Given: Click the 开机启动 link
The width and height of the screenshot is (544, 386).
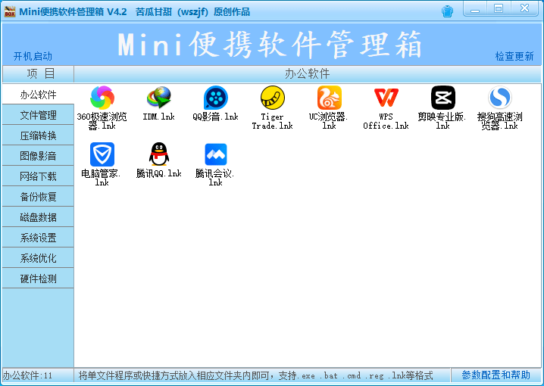Looking at the screenshot, I should [x=33, y=56].
